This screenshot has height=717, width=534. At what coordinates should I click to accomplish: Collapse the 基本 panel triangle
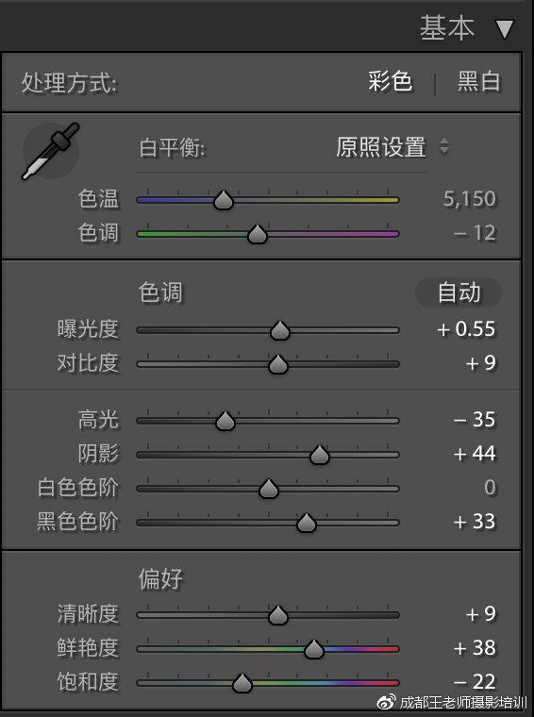pos(505,29)
